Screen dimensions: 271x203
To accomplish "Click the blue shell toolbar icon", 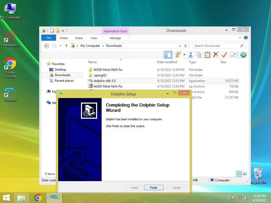I will click(x=243, y=55).
